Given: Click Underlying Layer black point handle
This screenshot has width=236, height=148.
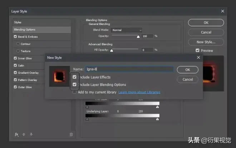Looking at the screenshot, I should coord(87,119).
